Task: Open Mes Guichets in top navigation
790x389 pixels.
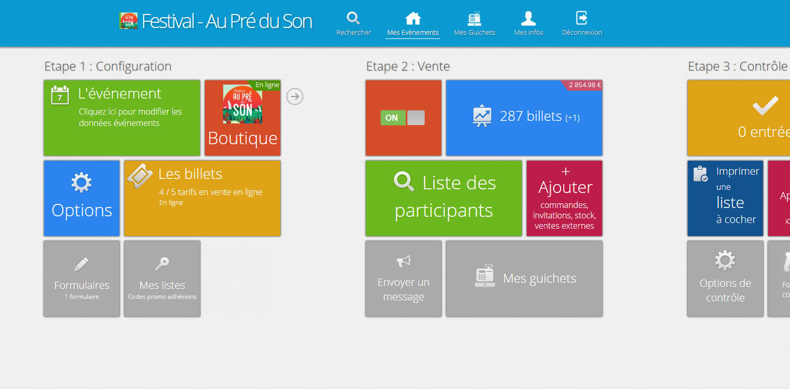Action: (474, 24)
